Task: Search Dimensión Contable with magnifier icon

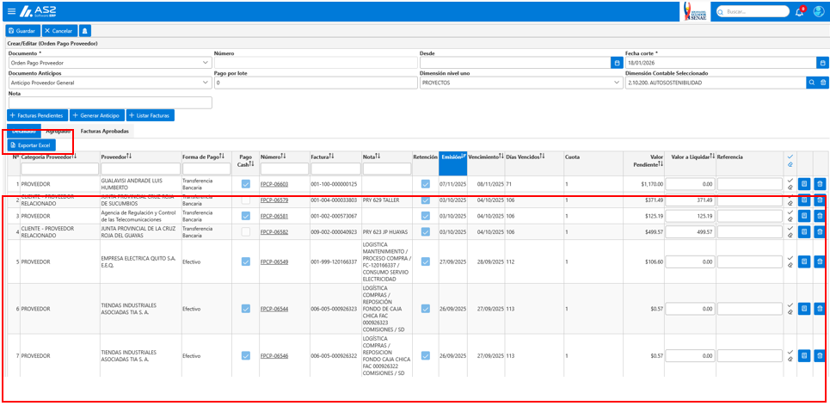Action: click(x=811, y=83)
